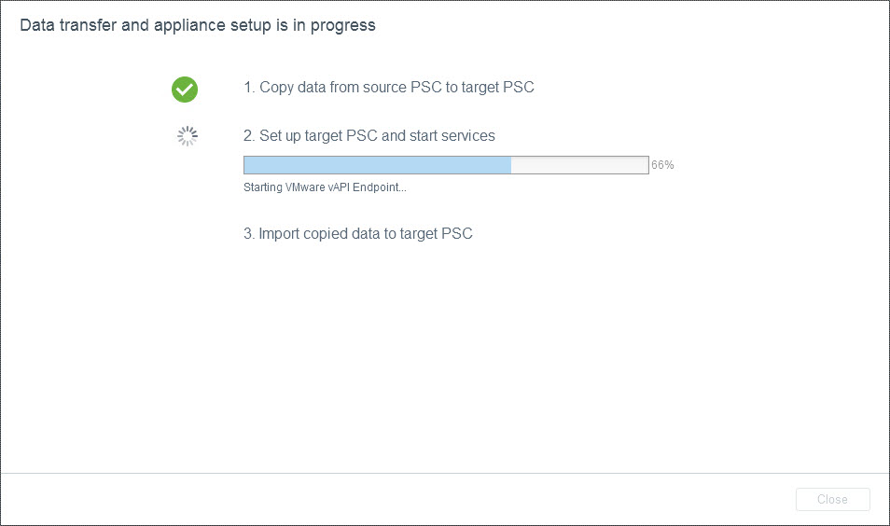The height and width of the screenshot is (526, 890).
Task: Select the 'Copy data from source PSC' step
Action: [x=388, y=88]
